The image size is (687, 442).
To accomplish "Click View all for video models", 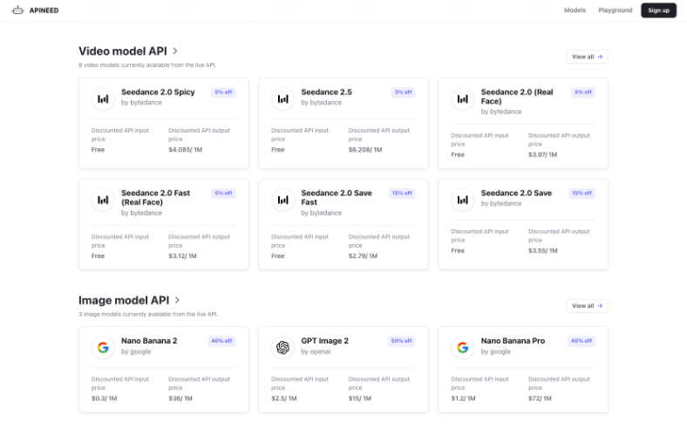I will tap(587, 57).
